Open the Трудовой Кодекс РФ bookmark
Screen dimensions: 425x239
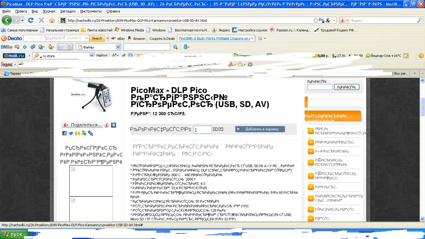[x=335, y=30]
